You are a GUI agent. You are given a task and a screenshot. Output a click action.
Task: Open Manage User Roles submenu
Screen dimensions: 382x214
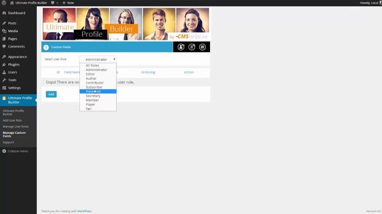(16, 127)
